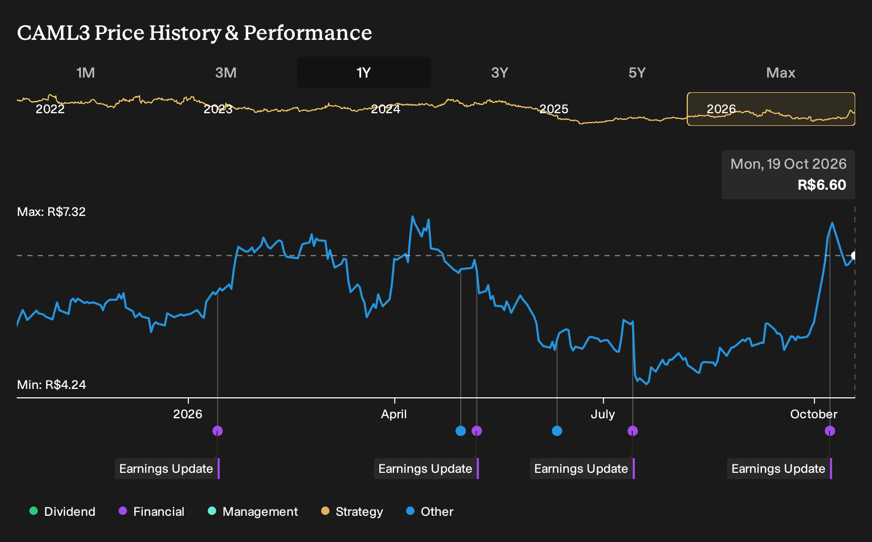Click the highlighted 2026 range selector window
Viewport: 872px width, 542px height.
pyautogui.click(x=771, y=109)
